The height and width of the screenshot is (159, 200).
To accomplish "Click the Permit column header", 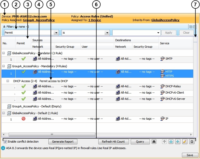I will click(x=23, y=43).
